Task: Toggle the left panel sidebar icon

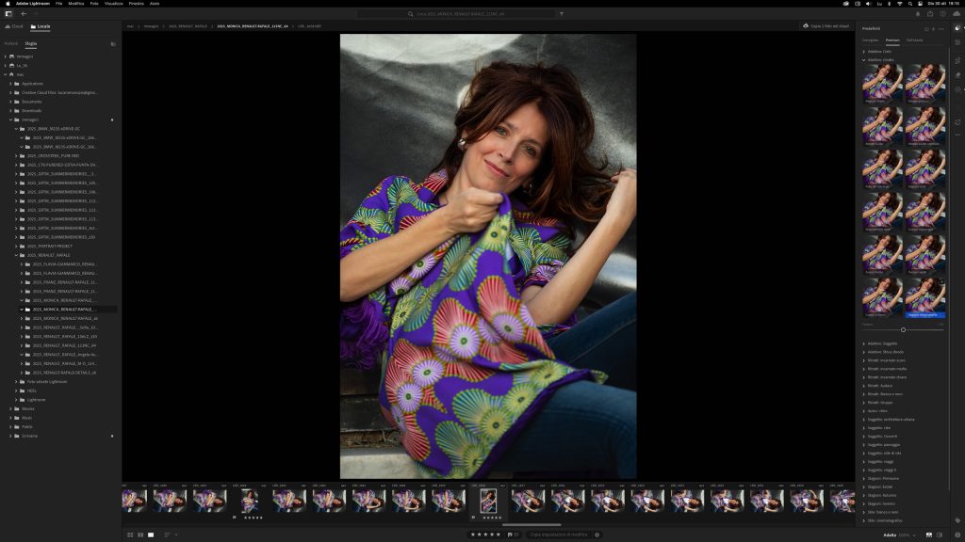Action: (8, 14)
